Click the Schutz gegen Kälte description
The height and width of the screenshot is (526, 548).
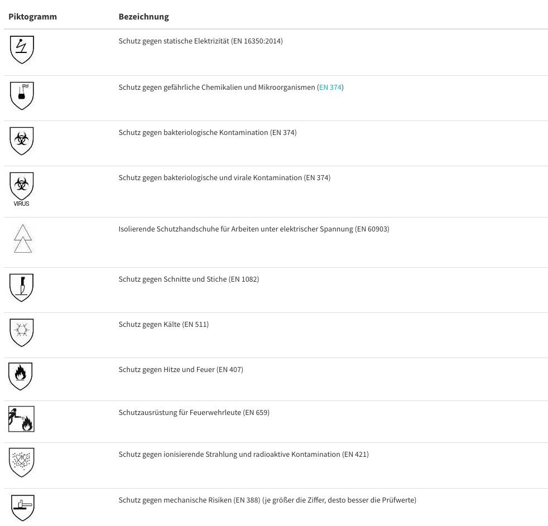(164, 325)
